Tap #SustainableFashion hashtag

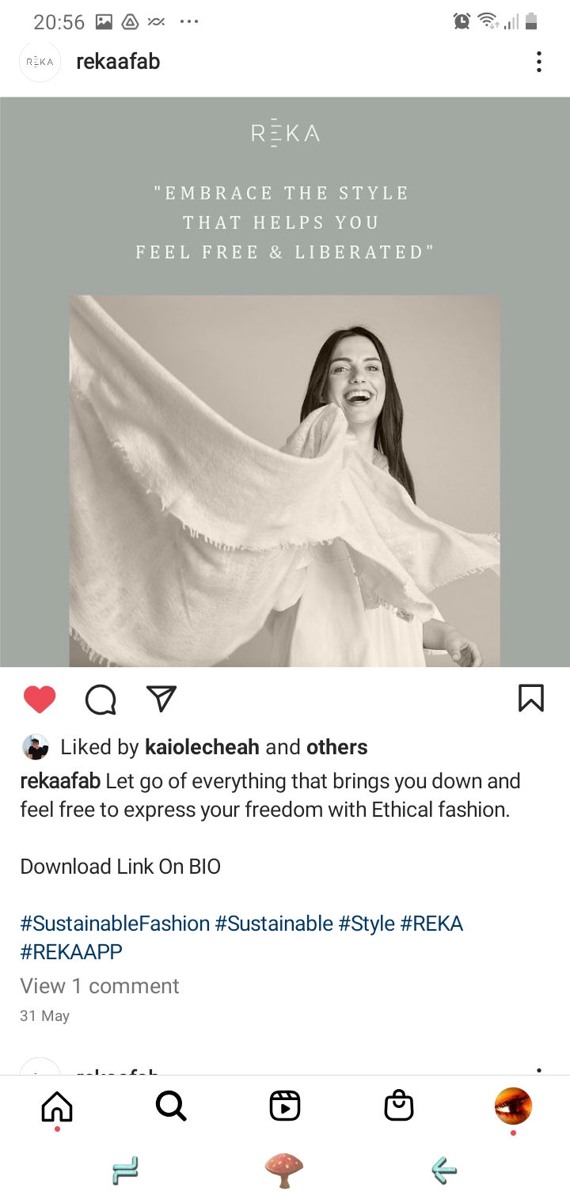click(115, 924)
